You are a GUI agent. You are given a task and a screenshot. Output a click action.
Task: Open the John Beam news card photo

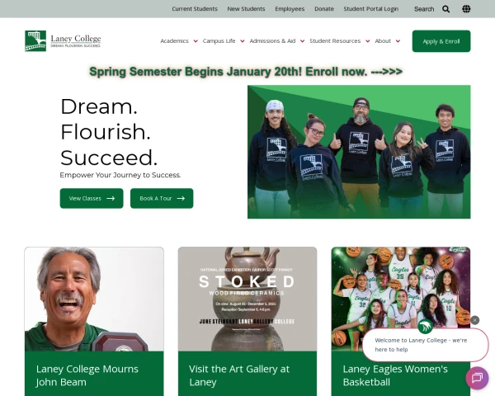point(94,299)
